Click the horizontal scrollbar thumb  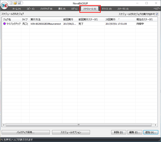[x=79, y=125]
